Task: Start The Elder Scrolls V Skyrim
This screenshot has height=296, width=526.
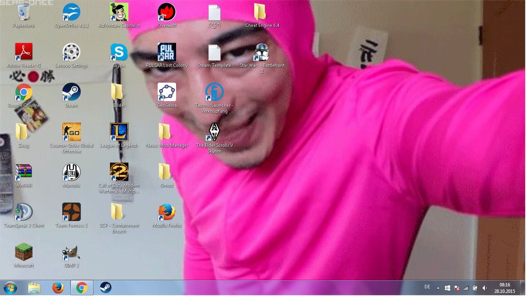Action: click(214, 133)
